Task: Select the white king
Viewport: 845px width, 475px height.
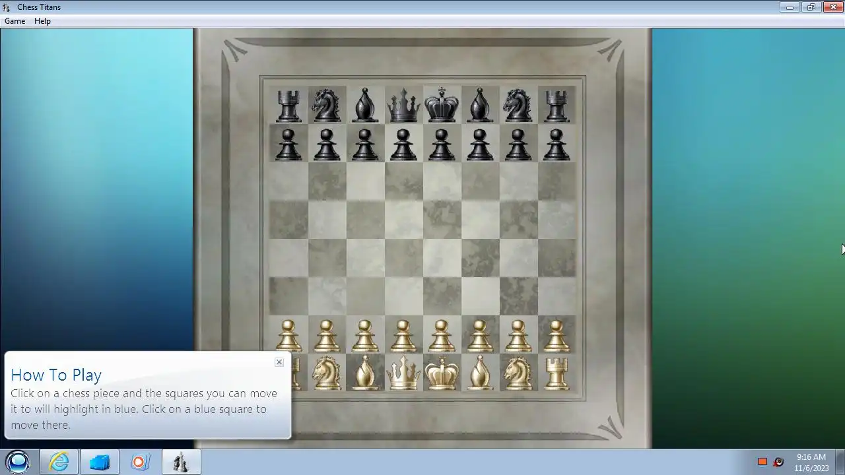Action: (442, 373)
